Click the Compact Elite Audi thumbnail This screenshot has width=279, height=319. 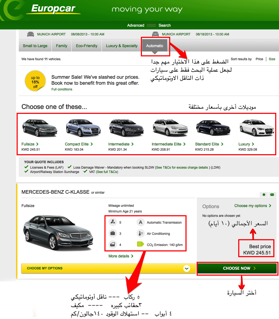(83, 128)
